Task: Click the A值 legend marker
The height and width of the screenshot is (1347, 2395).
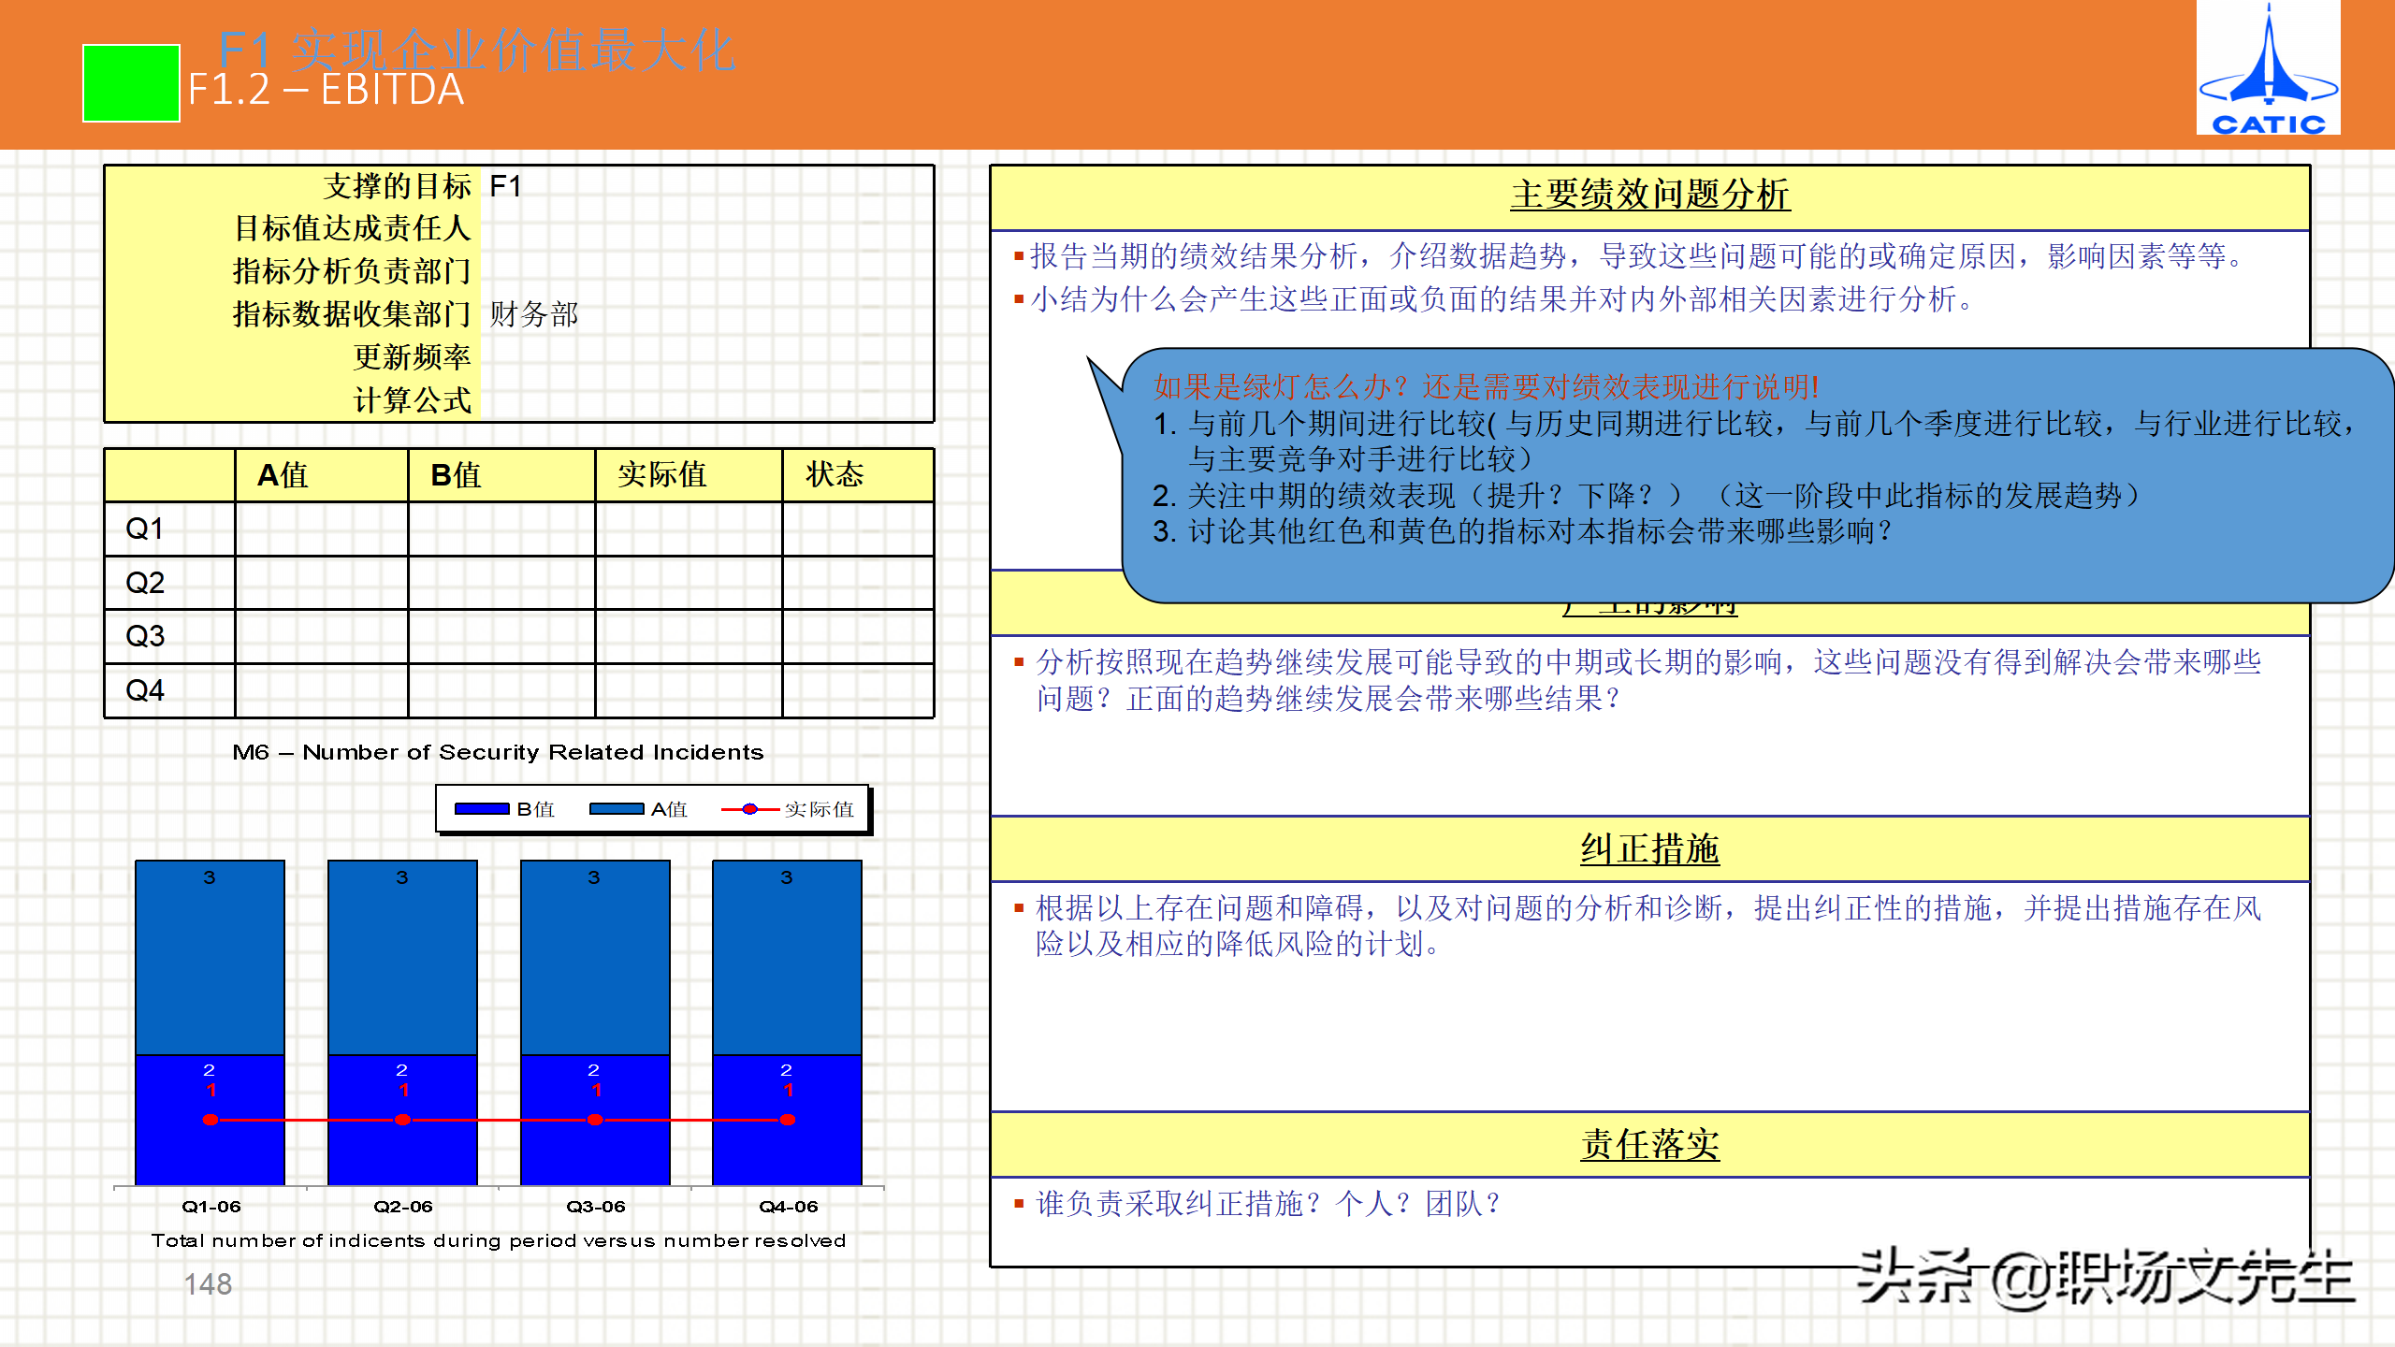Action: click(616, 809)
